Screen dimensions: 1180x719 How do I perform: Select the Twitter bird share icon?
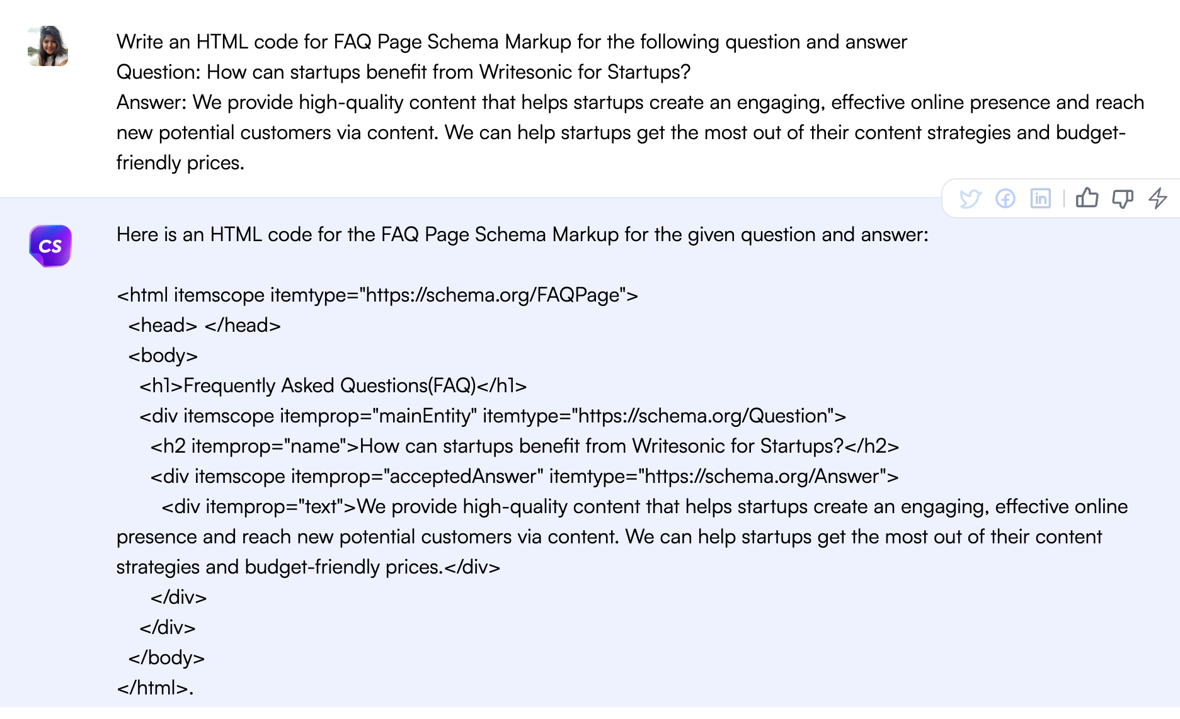[x=971, y=198]
